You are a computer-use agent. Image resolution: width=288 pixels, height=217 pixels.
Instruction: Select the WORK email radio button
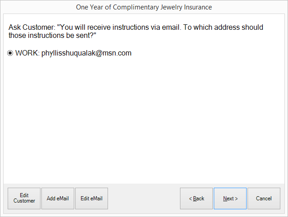(x=11, y=53)
